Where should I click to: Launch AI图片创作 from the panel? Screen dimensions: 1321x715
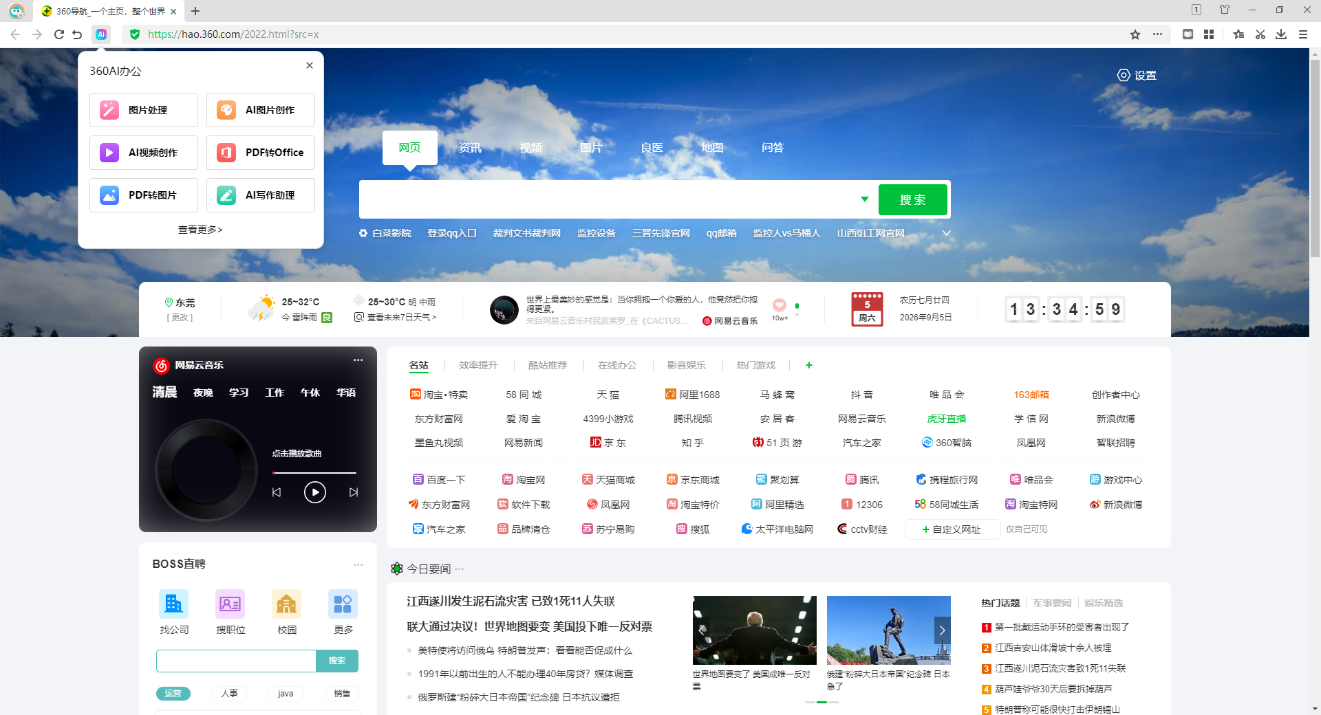(x=261, y=110)
